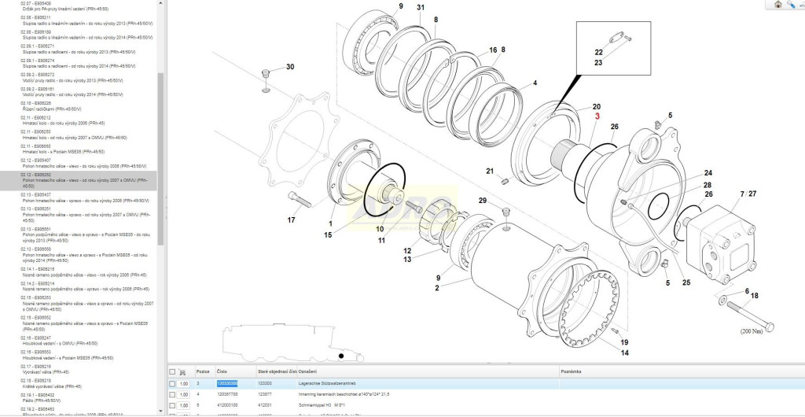805x417 pixels.
Task: Click callout number 25 in diagram
Action: coord(686,282)
